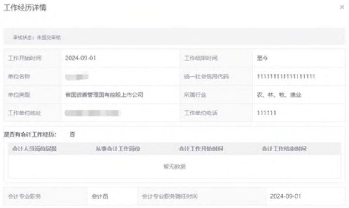The width and height of the screenshot is (349, 208).
Task: Select the 工作开始时间 value 2024-09-01
Action: (x=80, y=58)
